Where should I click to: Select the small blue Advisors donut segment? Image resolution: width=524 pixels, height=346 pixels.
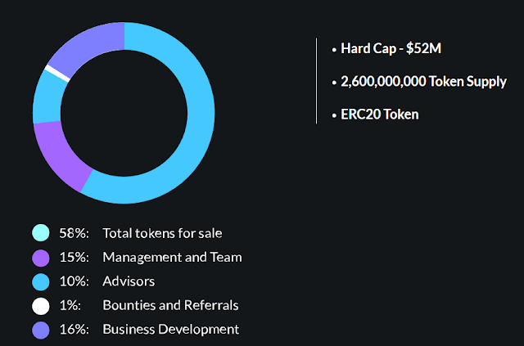coord(48,97)
